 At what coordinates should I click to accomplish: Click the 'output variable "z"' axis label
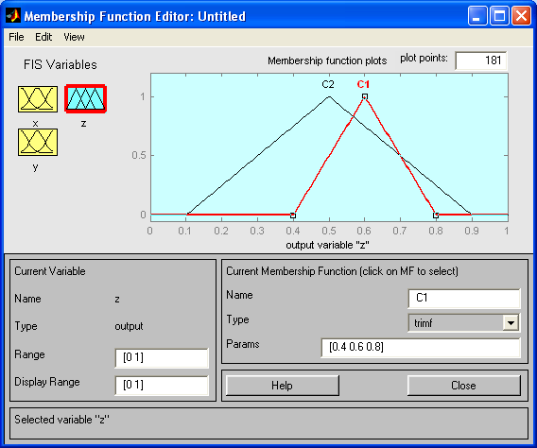point(328,245)
